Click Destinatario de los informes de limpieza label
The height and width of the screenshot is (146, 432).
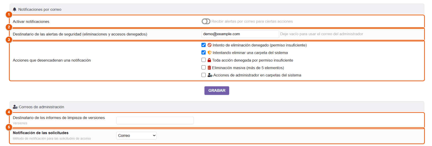pyautogui.click(x=59, y=118)
